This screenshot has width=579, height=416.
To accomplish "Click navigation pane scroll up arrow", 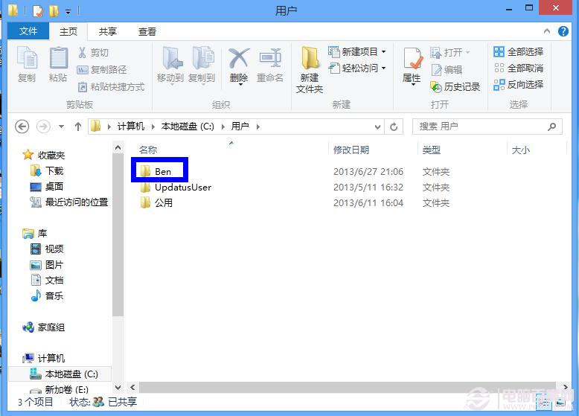I will coord(118,147).
